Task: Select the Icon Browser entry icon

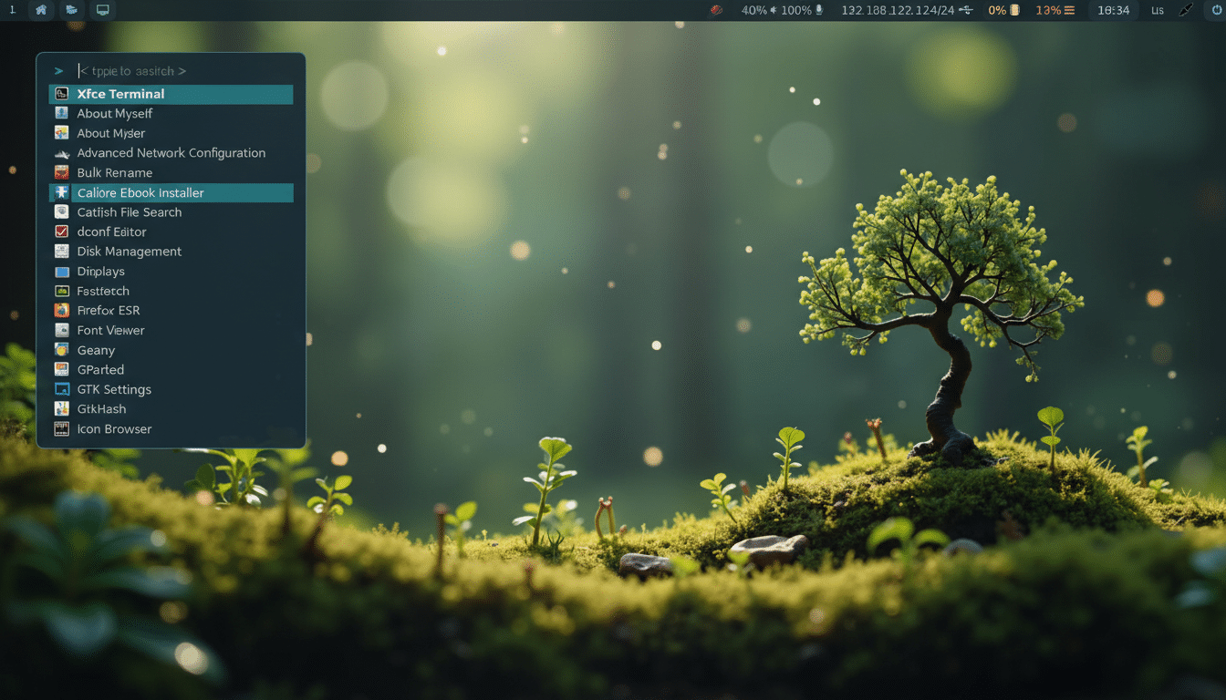Action: 61,428
